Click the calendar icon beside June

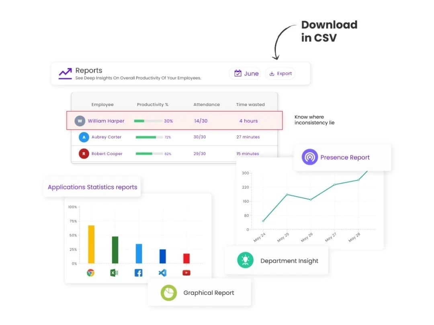pyautogui.click(x=238, y=73)
